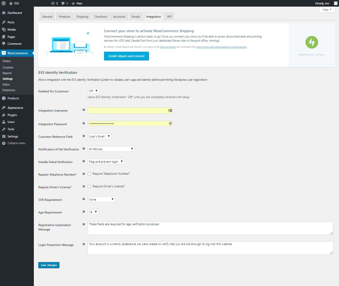Click help tip icon for Age Requirement
The height and width of the screenshot is (286, 339).
click(x=84, y=212)
